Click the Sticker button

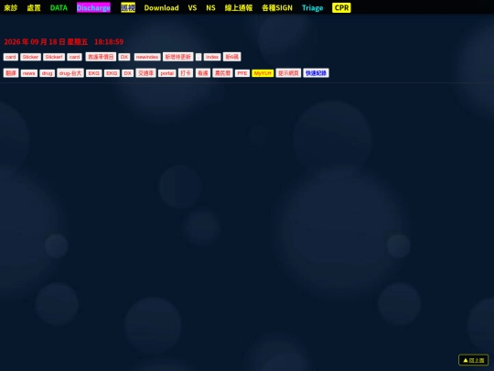pyautogui.click(x=30, y=57)
